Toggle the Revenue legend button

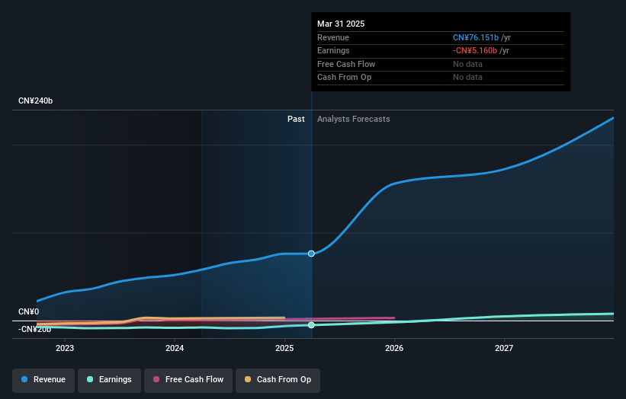pyautogui.click(x=43, y=379)
